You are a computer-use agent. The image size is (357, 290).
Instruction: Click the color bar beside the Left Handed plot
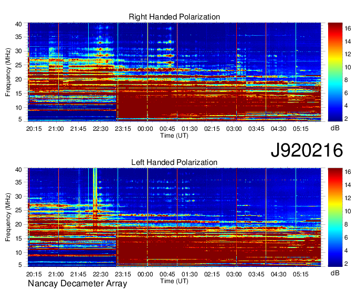coord(335,217)
